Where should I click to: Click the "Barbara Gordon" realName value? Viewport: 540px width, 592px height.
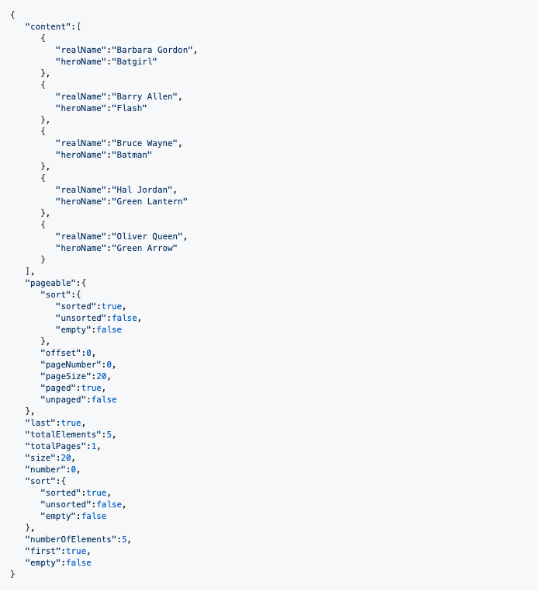pyautogui.click(x=152, y=50)
